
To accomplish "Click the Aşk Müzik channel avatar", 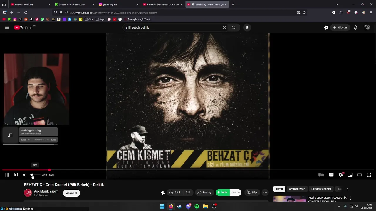I will click(x=28, y=193).
